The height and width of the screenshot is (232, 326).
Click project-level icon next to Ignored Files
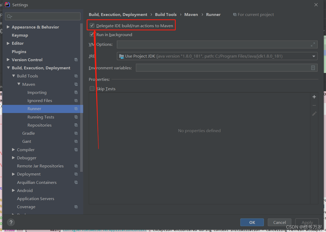[76, 101]
